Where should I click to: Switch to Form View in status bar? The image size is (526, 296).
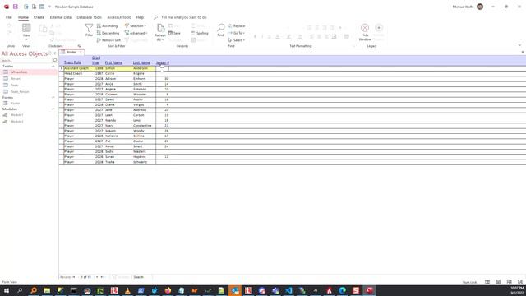487,282
